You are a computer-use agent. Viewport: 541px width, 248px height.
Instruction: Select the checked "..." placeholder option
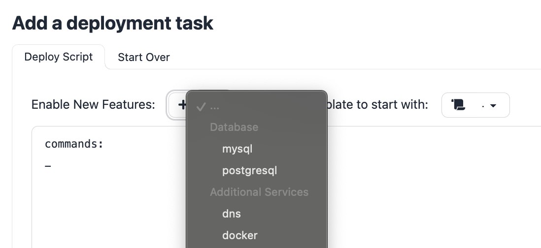point(215,107)
